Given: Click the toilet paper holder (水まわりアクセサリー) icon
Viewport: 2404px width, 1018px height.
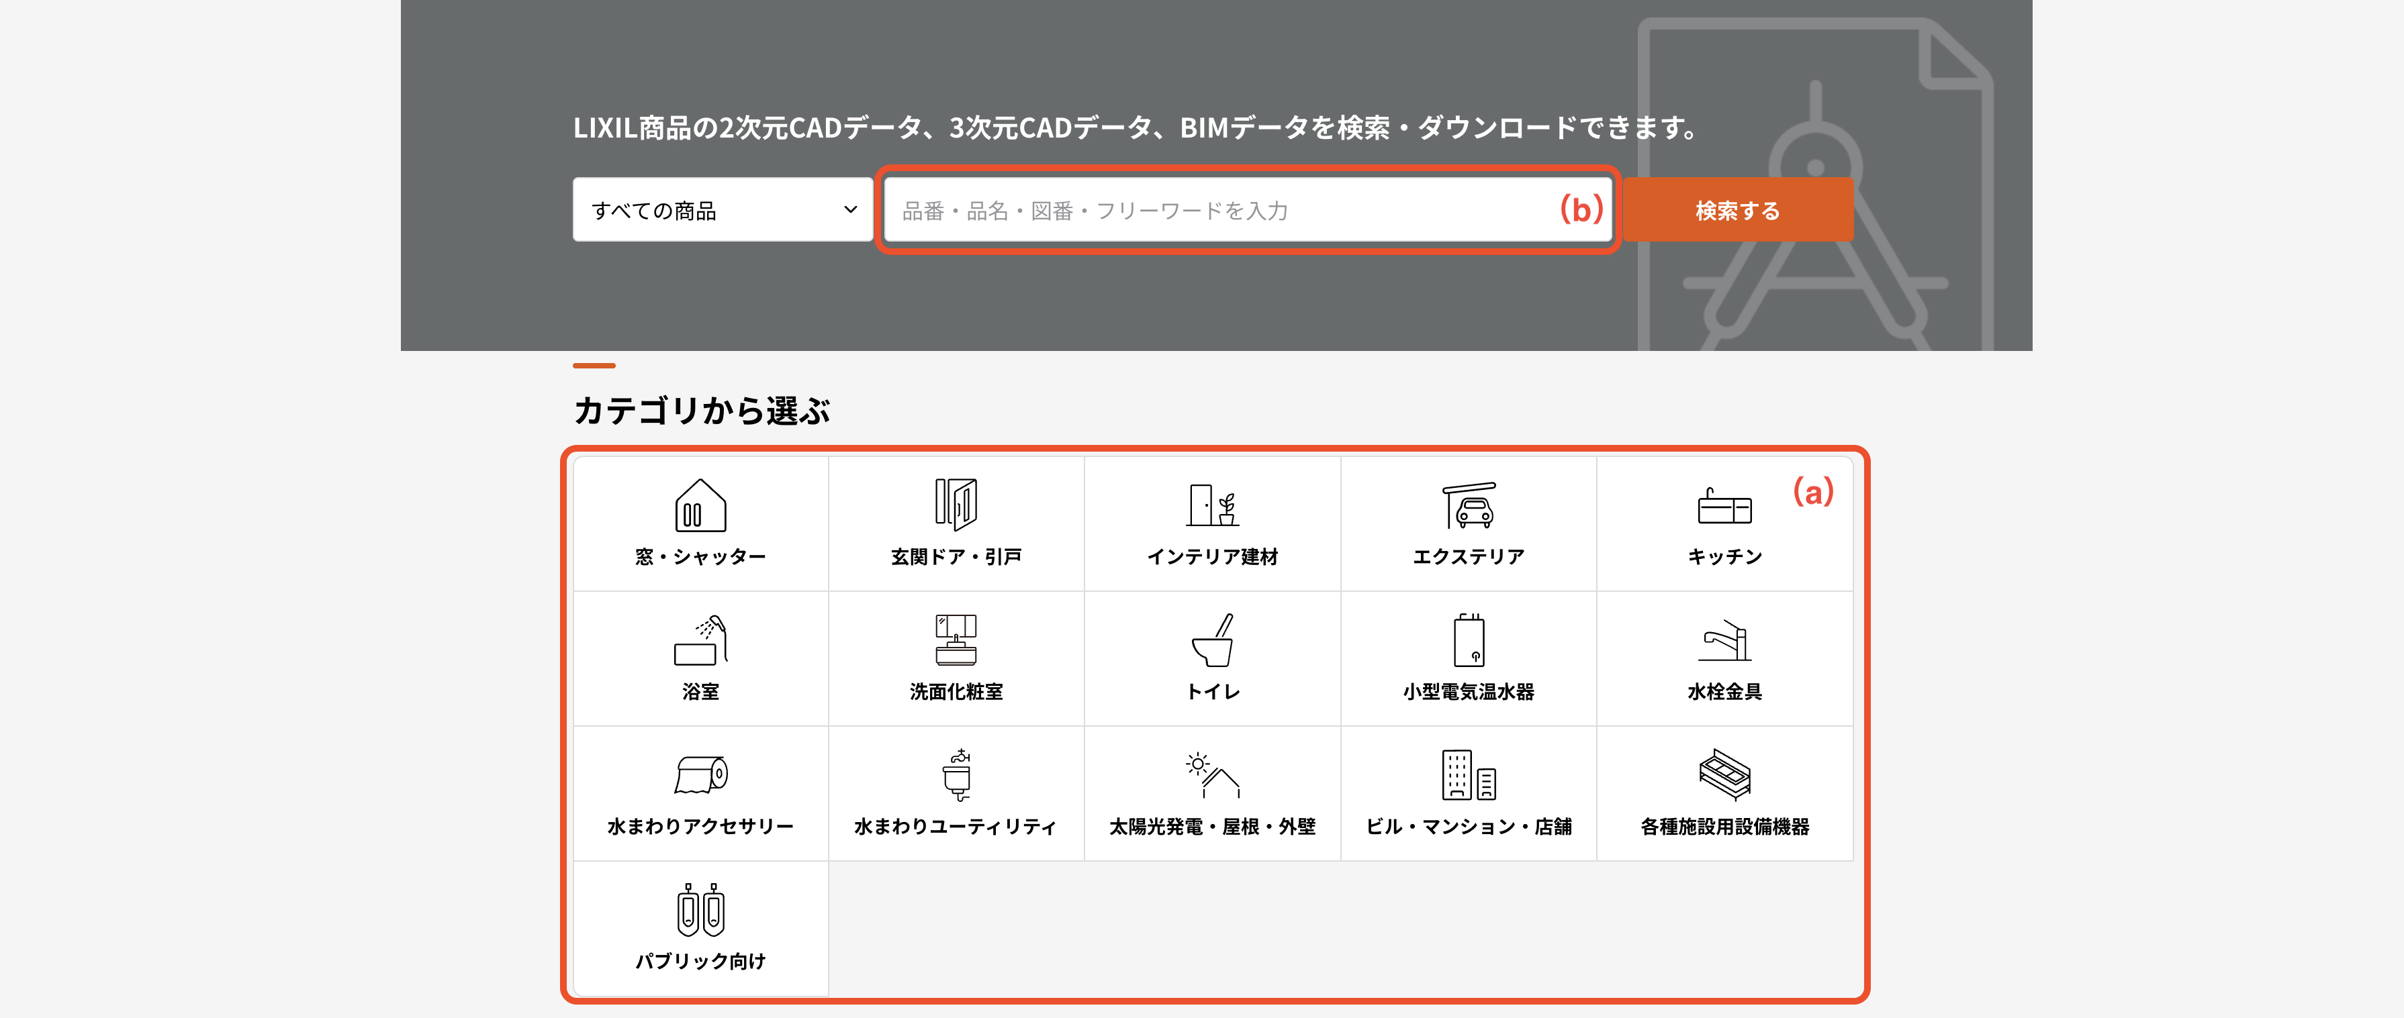Looking at the screenshot, I should pyautogui.click(x=700, y=774).
